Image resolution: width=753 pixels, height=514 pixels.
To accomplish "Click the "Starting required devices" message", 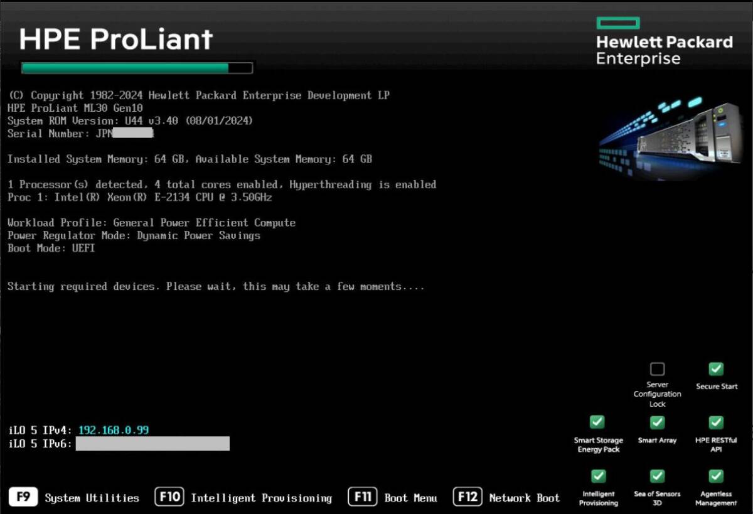I will (216, 286).
